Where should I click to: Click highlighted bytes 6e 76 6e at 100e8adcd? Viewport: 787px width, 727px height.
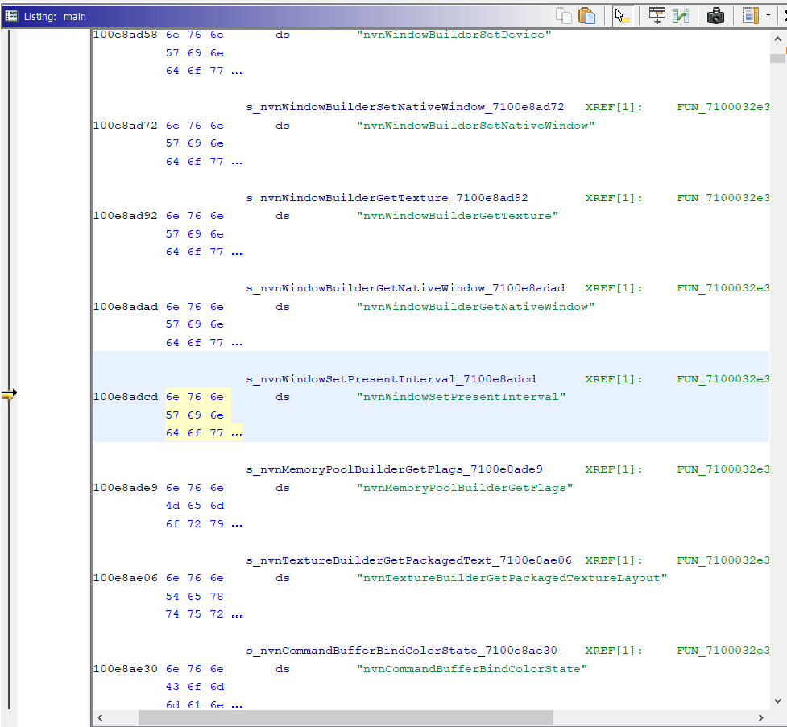[195, 397]
